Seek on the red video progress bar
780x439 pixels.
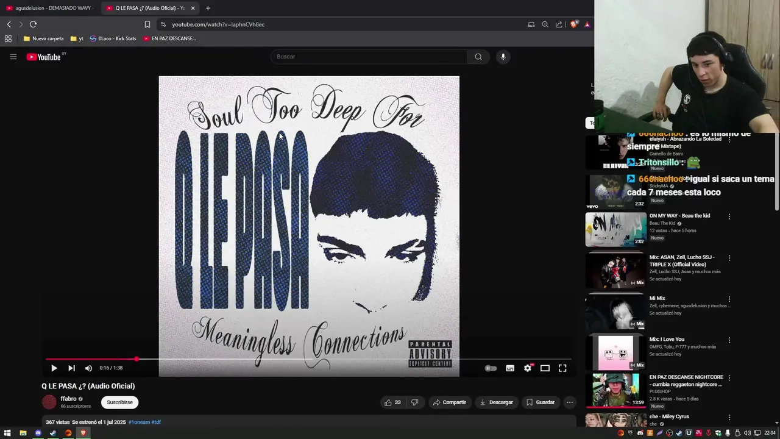coord(309,359)
